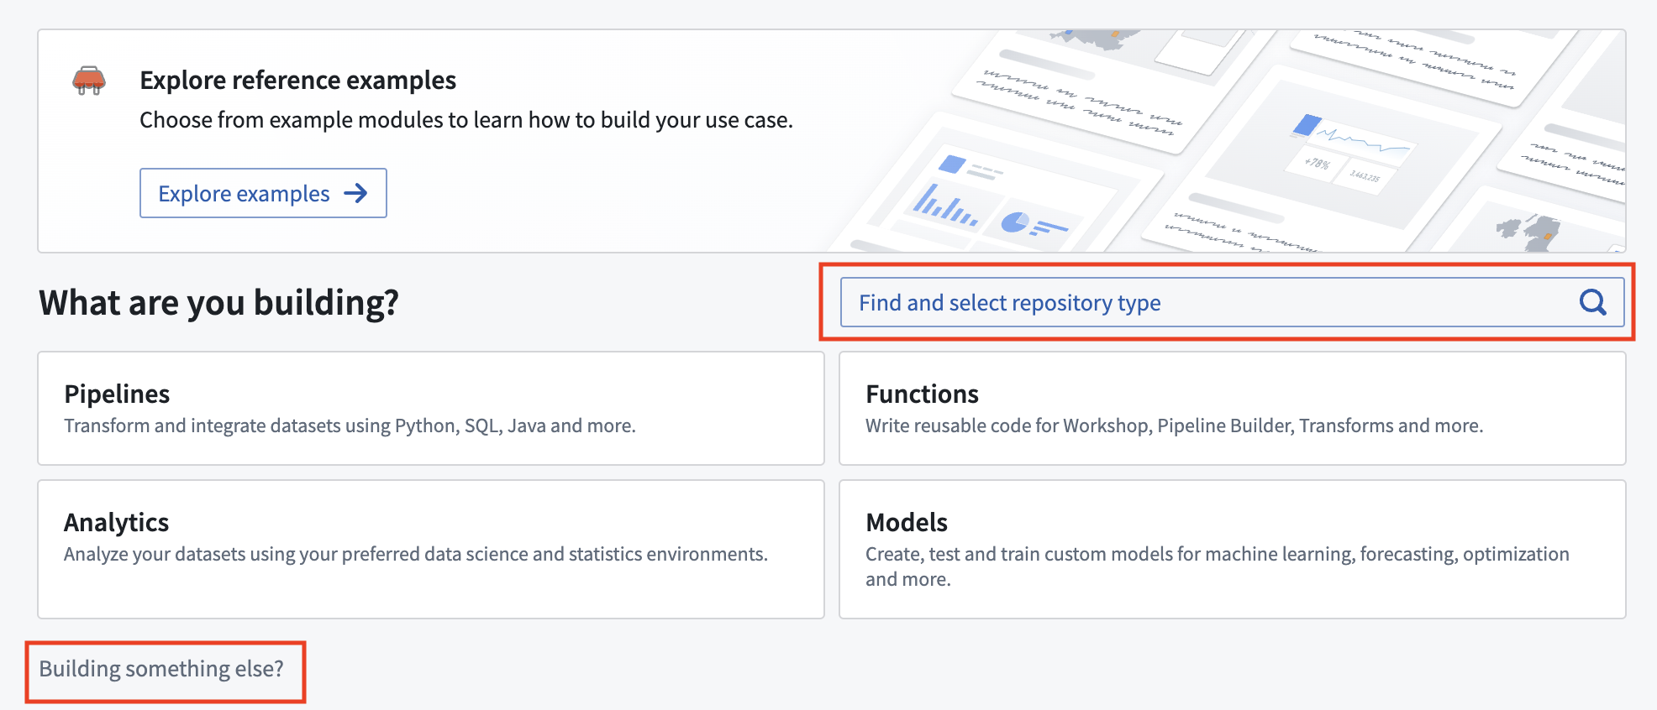The width and height of the screenshot is (1657, 710).
Task: Click the reference examples lifeboat icon
Action: 89,81
